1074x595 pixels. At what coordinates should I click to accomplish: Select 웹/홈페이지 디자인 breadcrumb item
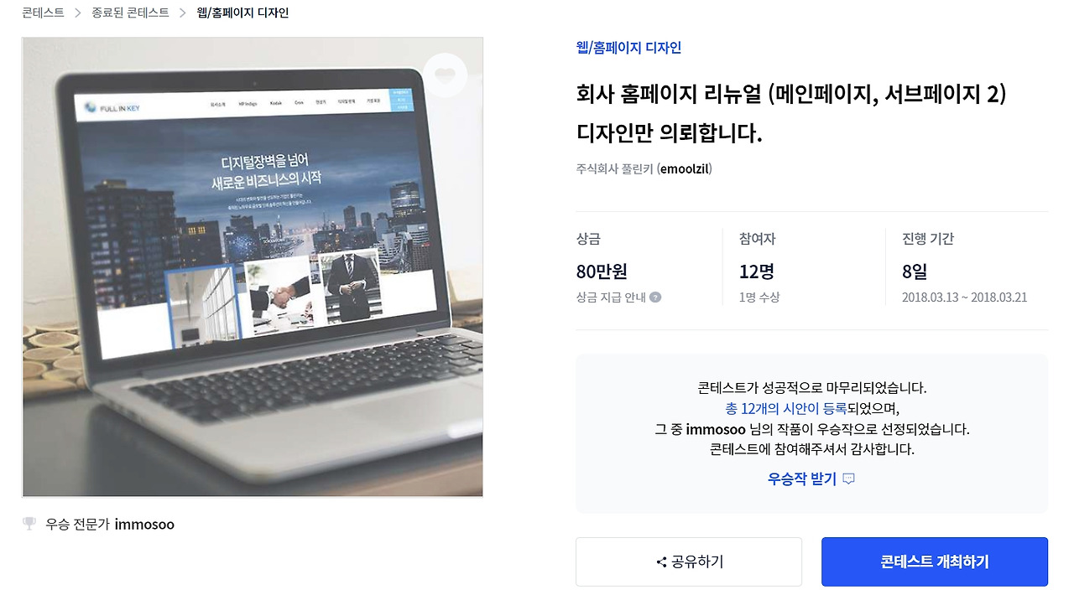pyautogui.click(x=242, y=13)
